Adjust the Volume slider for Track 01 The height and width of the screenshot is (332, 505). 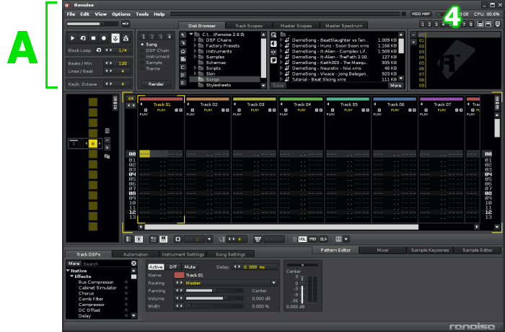214,298
